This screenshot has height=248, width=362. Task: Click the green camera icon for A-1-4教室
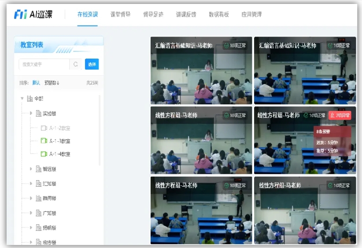pyautogui.click(x=44, y=154)
